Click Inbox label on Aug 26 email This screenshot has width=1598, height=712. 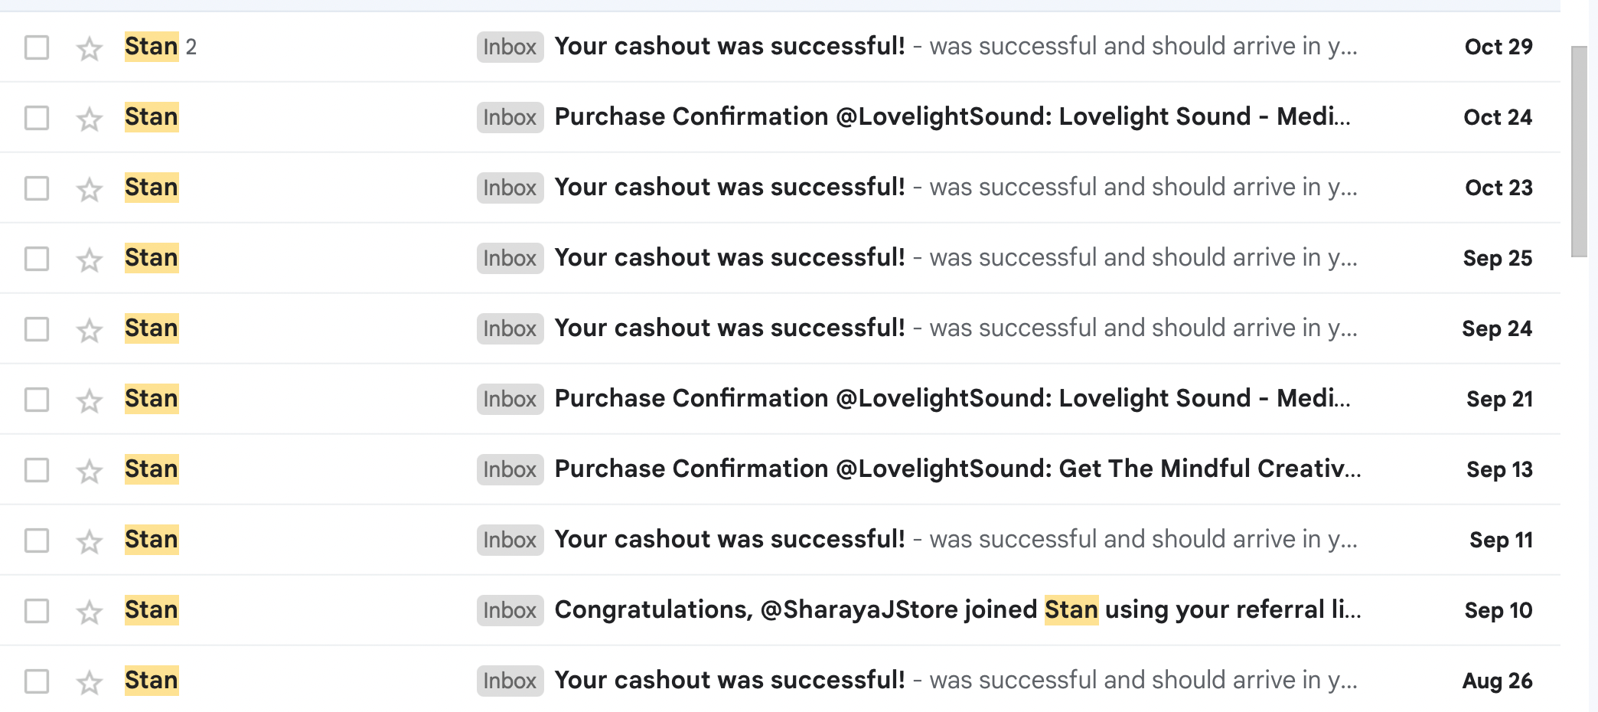[x=510, y=681]
